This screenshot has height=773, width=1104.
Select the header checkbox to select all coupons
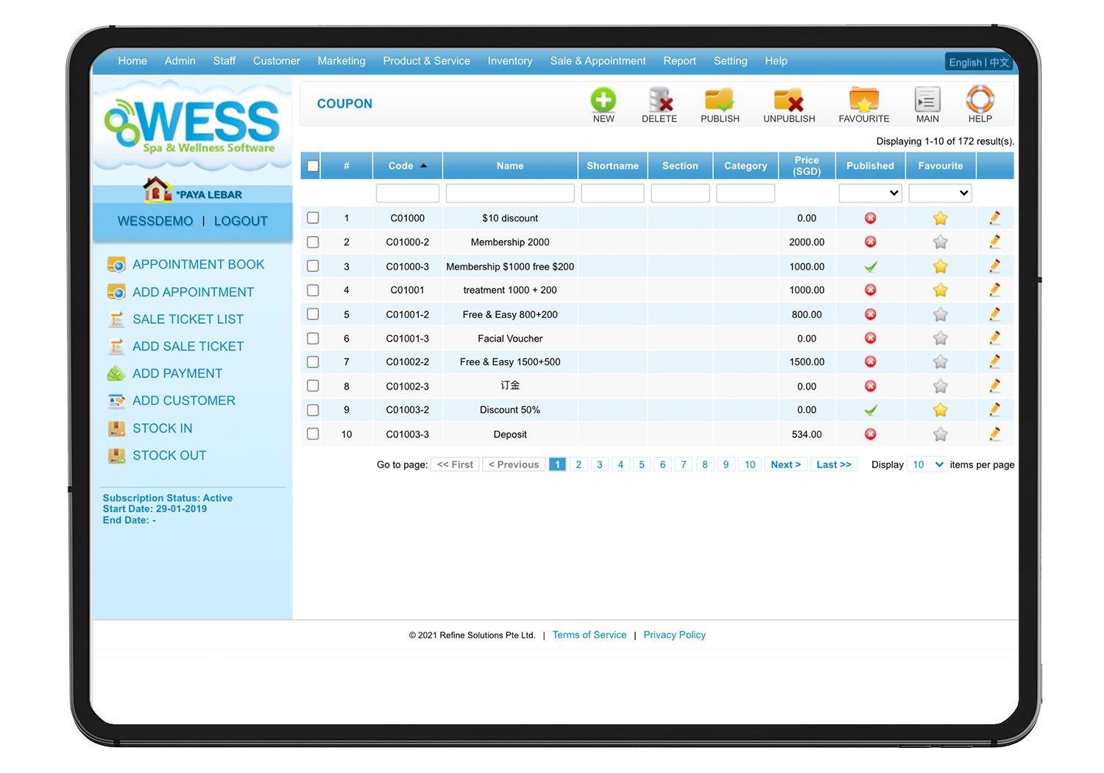tap(311, 165)
